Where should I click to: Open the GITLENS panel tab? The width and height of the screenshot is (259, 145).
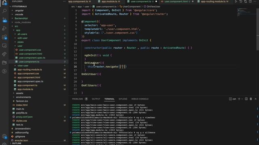(x=123, y=99)
